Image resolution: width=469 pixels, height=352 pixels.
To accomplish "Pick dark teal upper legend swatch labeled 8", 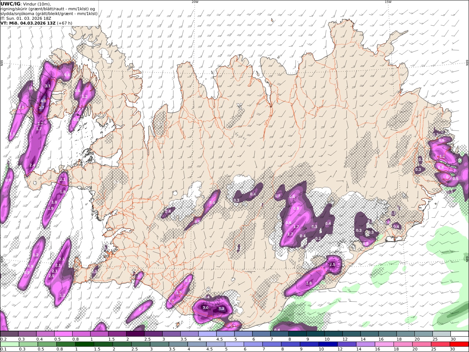I will (297, 334).
